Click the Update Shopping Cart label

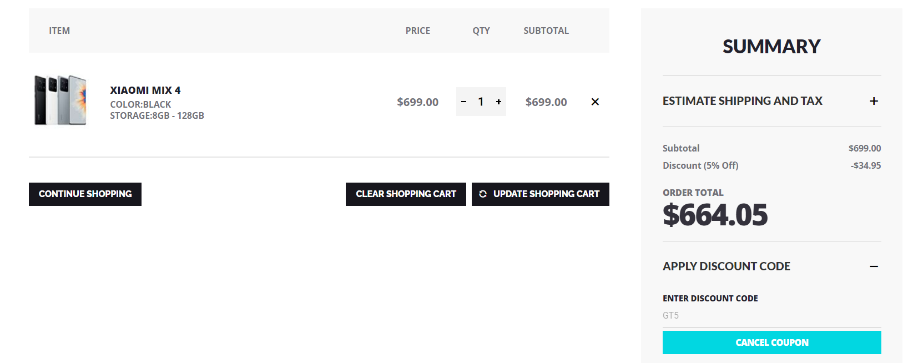pyautogui.click(x=546, y=194)
